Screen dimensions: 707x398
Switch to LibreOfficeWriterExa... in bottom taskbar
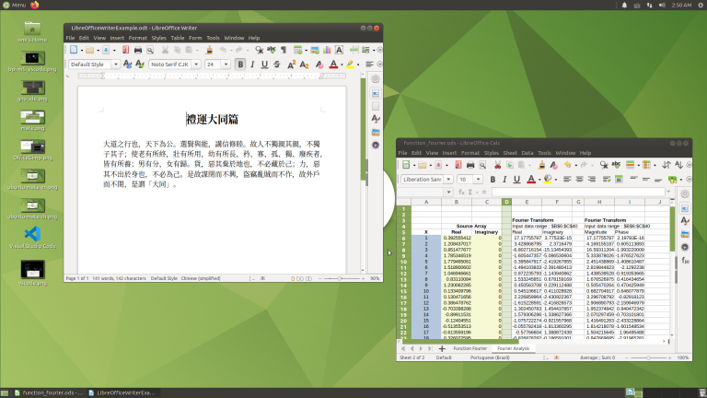122,392
